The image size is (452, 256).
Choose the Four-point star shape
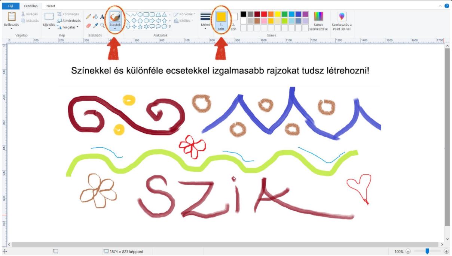pyautogui.click(x=134, y=27)
